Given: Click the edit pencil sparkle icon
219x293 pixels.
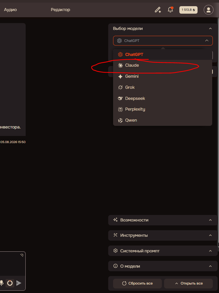Looking at the screenshot, I should [158, 10].
